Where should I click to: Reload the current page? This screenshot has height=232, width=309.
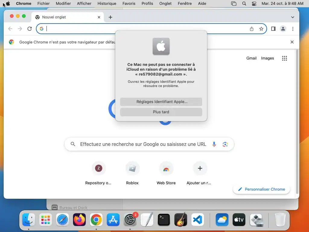[x=30, y=29]
